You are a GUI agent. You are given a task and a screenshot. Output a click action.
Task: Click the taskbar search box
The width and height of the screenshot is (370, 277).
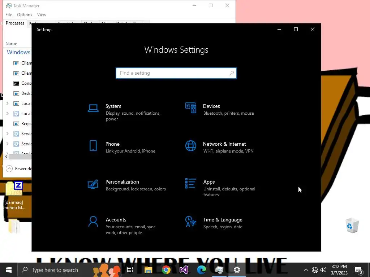tap(69, 270)
